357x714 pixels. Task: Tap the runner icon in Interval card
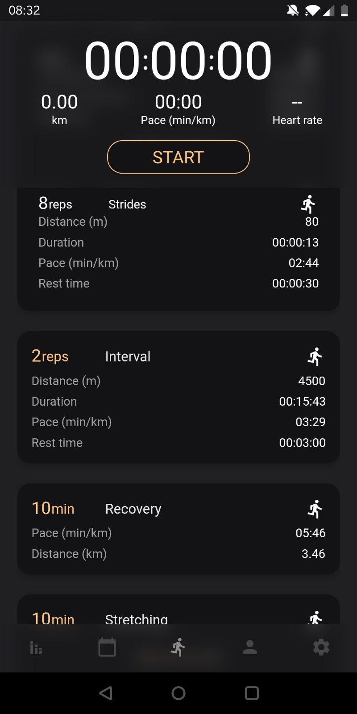(315, 357)
